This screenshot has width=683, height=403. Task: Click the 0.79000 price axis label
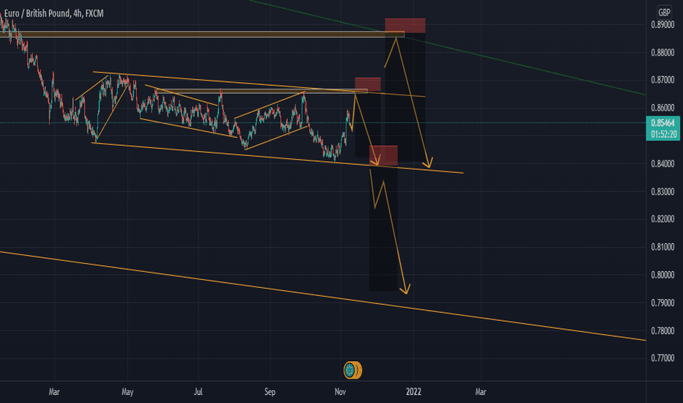click(x=662, y=303)
